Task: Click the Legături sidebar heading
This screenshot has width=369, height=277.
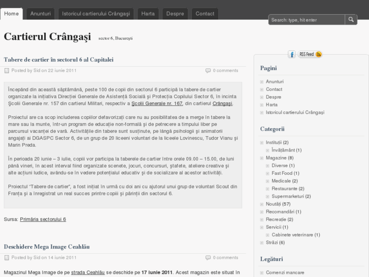Action: coord(272,259)
